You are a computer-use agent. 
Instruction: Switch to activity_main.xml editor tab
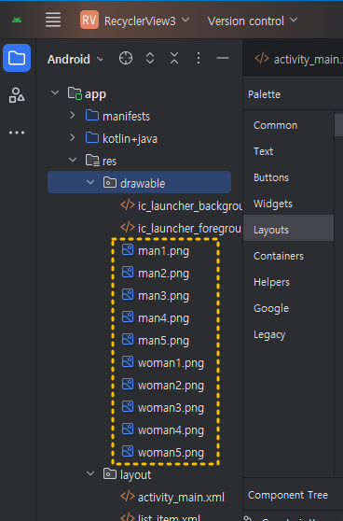(x=297, y=59)
